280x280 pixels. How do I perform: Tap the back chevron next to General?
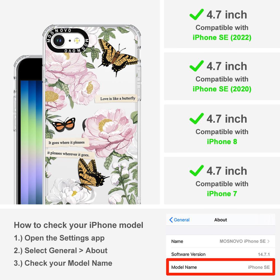coord(171,220)
